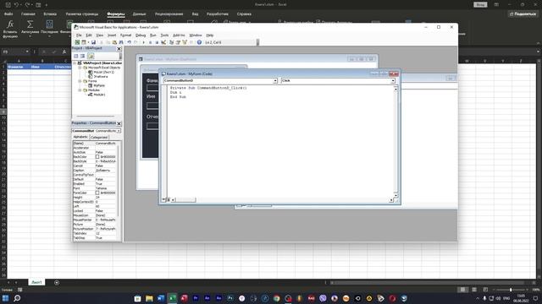Click the Save icon in VBA toolbar
The image size is (542, 304).
pyautogui.click(x=93, y=42)
